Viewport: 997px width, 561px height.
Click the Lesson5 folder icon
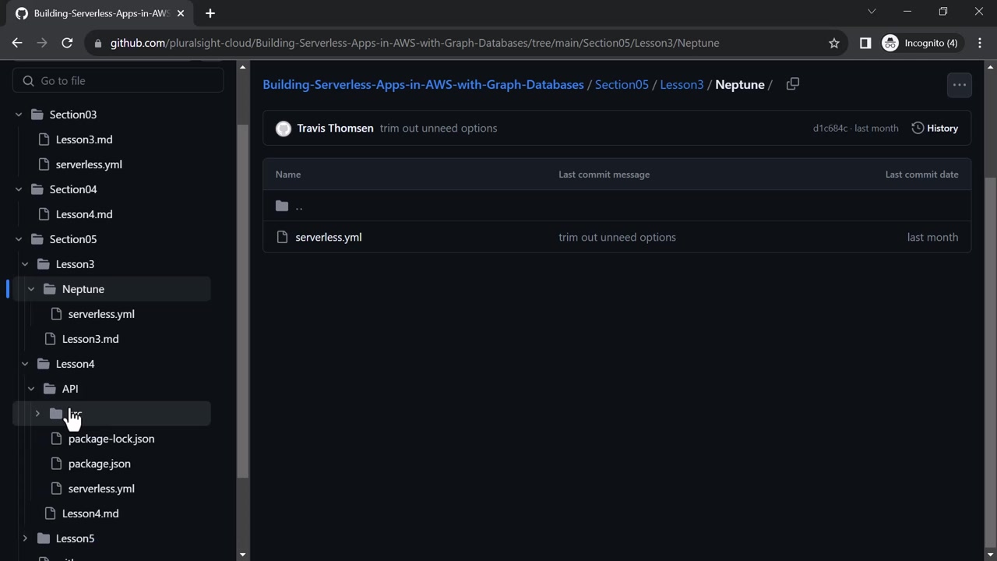(43, 538)
